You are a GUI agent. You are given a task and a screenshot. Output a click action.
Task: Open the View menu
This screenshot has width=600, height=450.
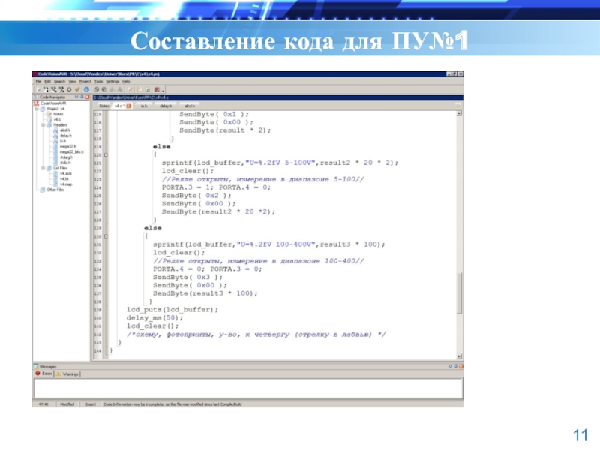click(72, 82)
